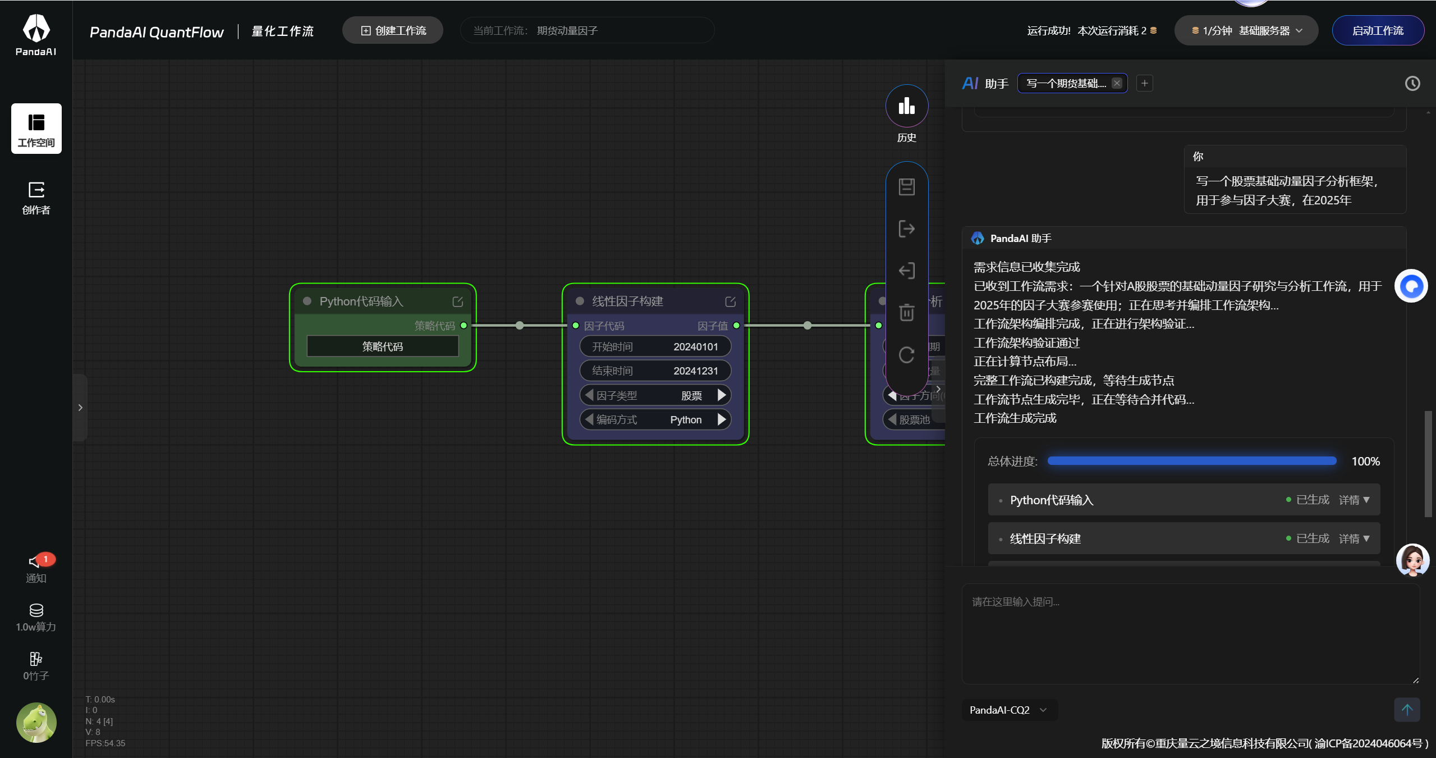Click the left arrow of 因子类型
Viewport: 1436px width, 758px height.
click(x=589, y=395)
